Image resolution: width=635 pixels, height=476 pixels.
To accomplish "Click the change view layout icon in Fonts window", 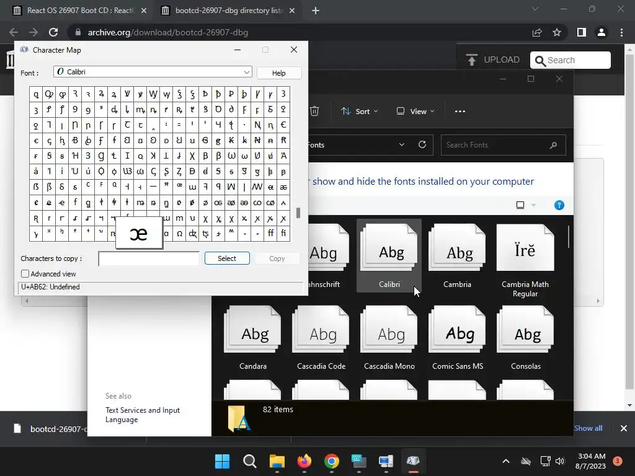I will (520, 205).
